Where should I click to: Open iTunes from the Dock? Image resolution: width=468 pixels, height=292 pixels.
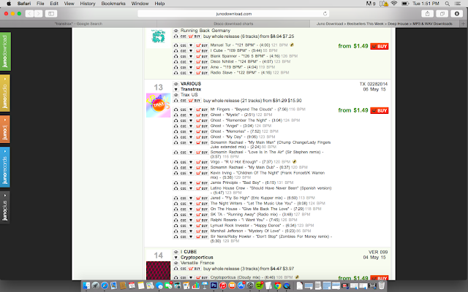coord(223,285)
